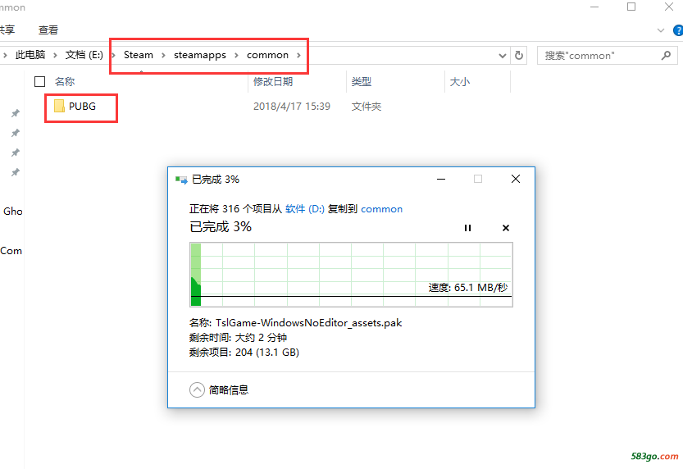Click the 剩余项目 204 (13.1 GB) text
Screen dimensions: 683x469
(x=244, y=353)
